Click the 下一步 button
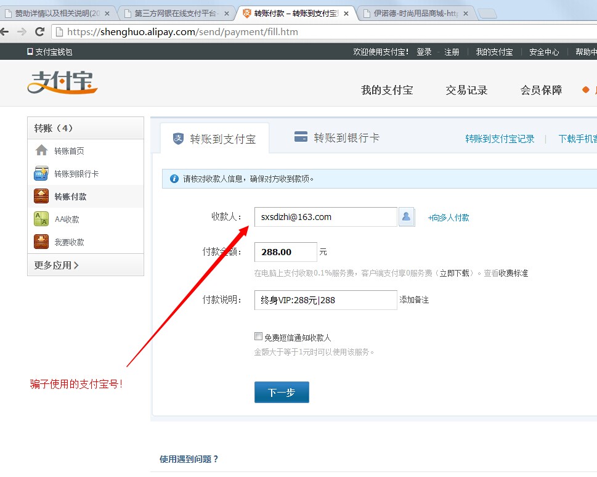597x477 pixels. click(x=282, y=392)
